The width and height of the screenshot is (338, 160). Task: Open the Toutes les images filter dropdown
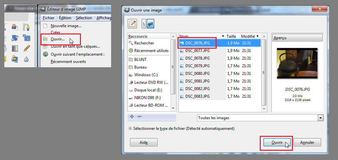pyautogui.click(x=260, y=118)
